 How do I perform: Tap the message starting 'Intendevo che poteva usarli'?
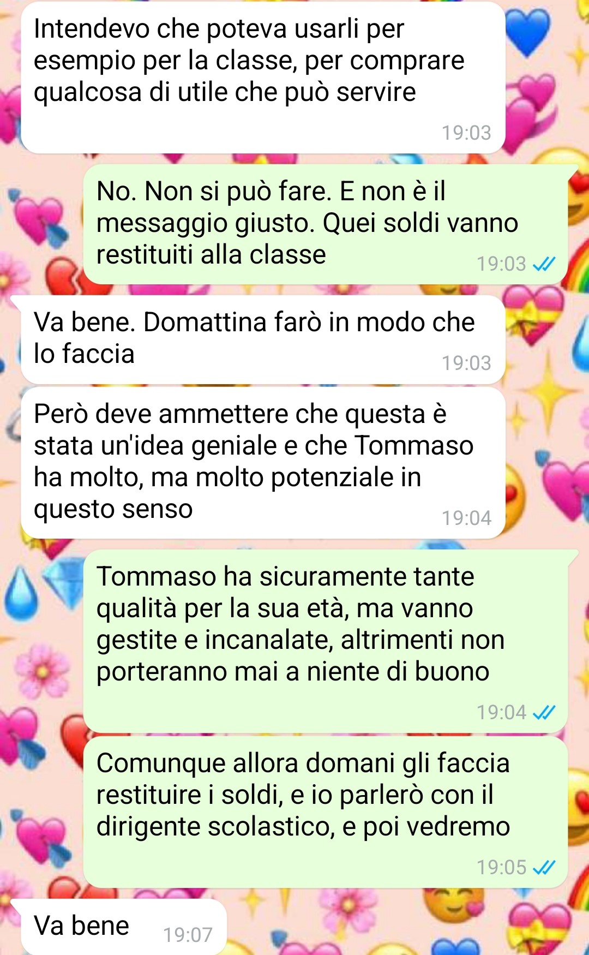263,77
